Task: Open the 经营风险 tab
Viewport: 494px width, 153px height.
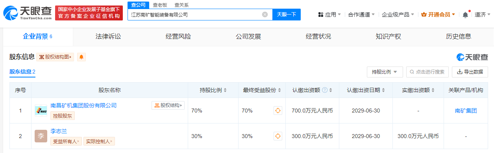Action: pos(178,37)
